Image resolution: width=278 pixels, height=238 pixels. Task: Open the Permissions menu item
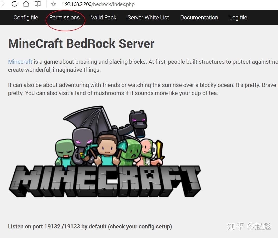click(64, 17)
